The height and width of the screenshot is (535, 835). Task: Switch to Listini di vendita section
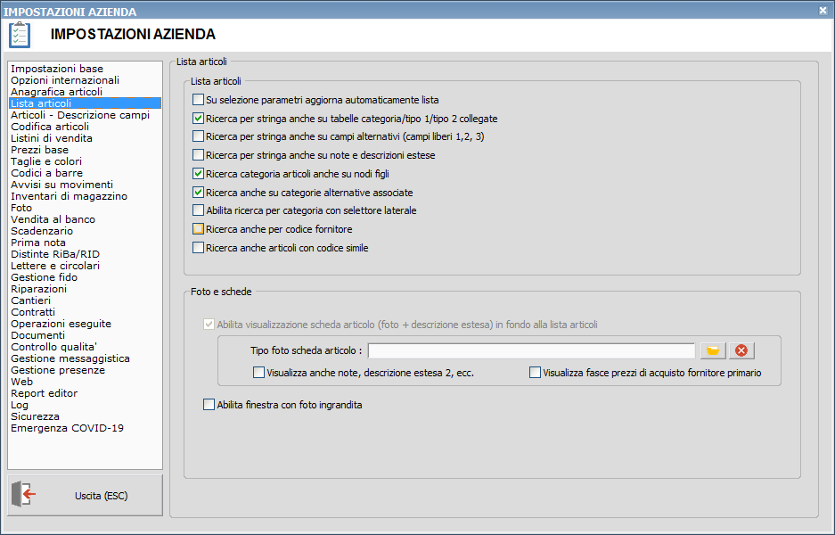(51, 138)
